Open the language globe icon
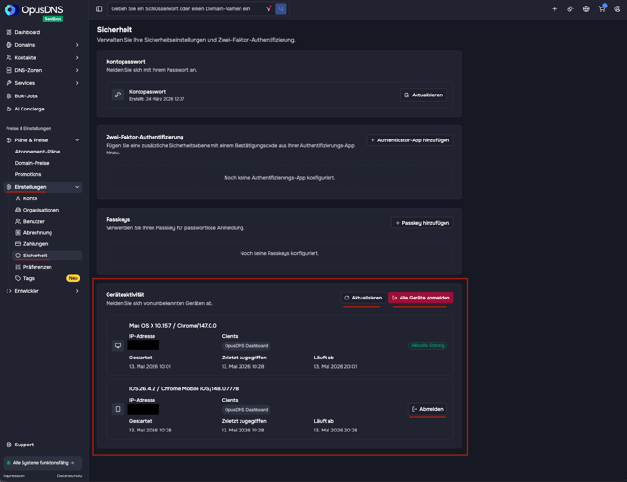The image size is (627, 482). 586,8
